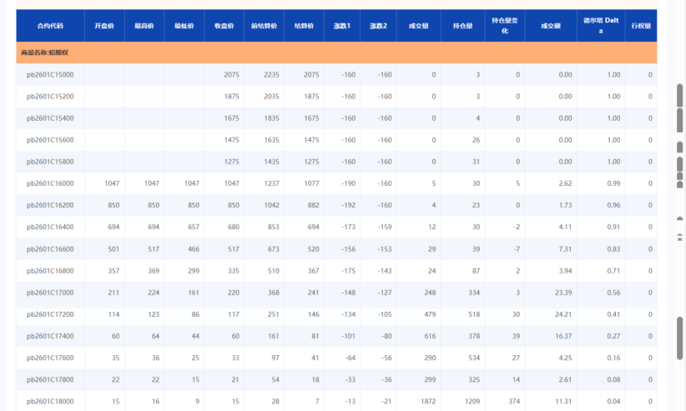Select contract code pb2601C15600
686x411 pixels.
tap(50, 140)
